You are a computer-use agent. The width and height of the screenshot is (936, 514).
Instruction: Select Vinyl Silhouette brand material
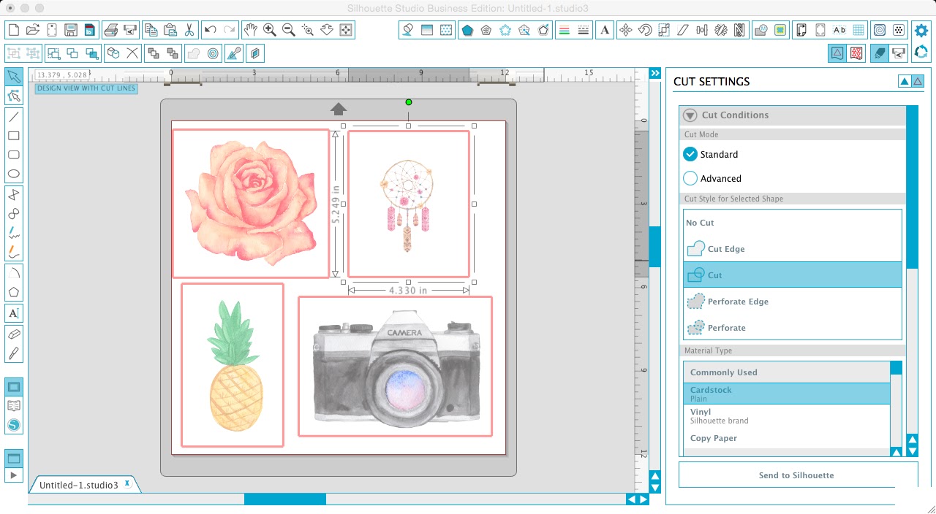[787, 416]
